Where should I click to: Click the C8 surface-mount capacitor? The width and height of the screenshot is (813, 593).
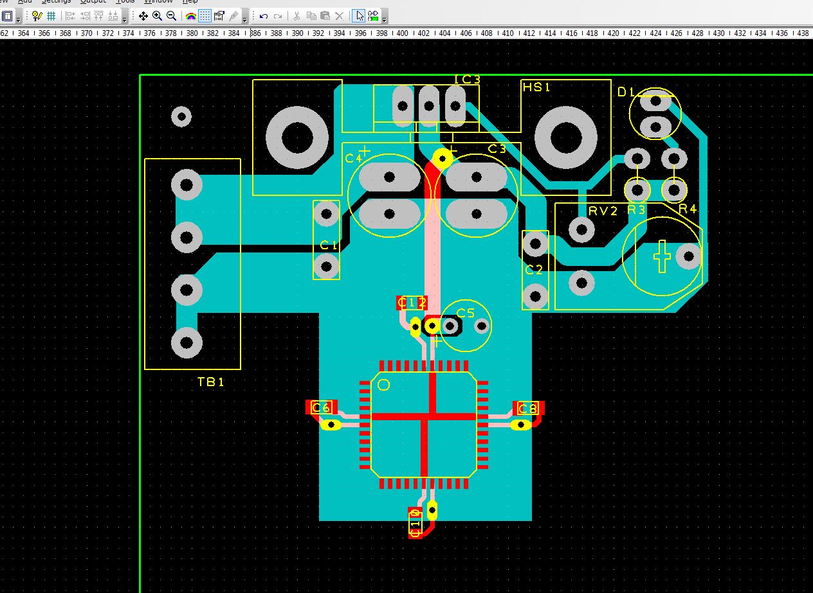tap(528, 409)
